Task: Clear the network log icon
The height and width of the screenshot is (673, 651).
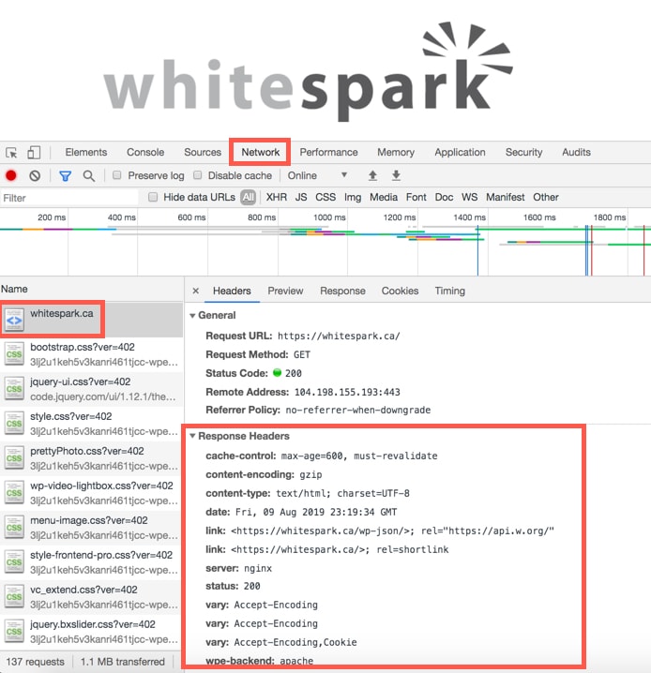Action: click(35, 175)
